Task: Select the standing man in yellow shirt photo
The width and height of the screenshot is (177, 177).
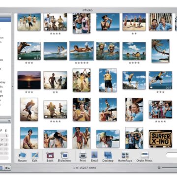Action: (x=108, y=80)
